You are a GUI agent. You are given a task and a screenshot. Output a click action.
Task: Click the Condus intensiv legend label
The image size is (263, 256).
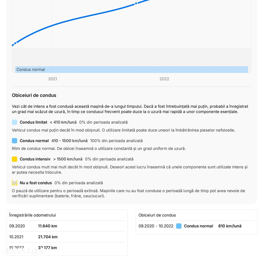(x=35, y=159)
